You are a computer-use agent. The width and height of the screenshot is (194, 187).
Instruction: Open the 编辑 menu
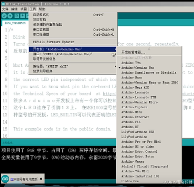tap(14, 9)
